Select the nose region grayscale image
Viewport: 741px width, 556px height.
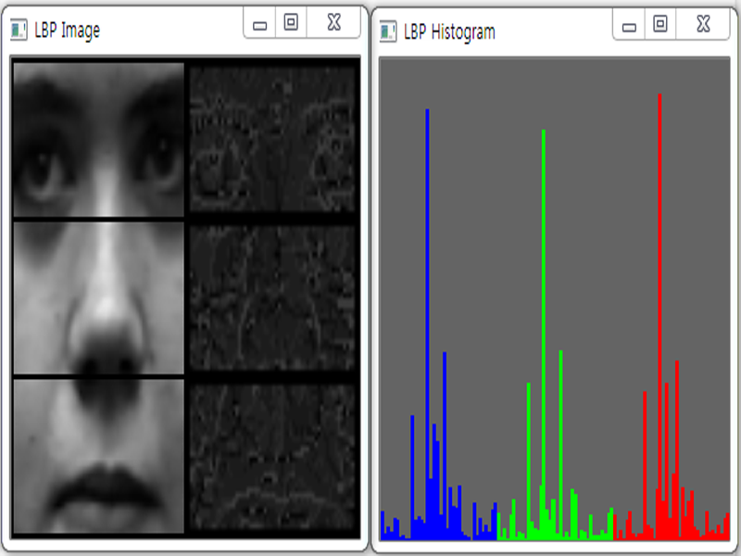tap(98, 298)
